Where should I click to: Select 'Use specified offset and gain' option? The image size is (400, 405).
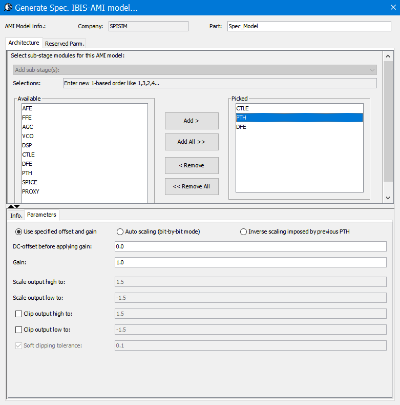pos(19,232)
